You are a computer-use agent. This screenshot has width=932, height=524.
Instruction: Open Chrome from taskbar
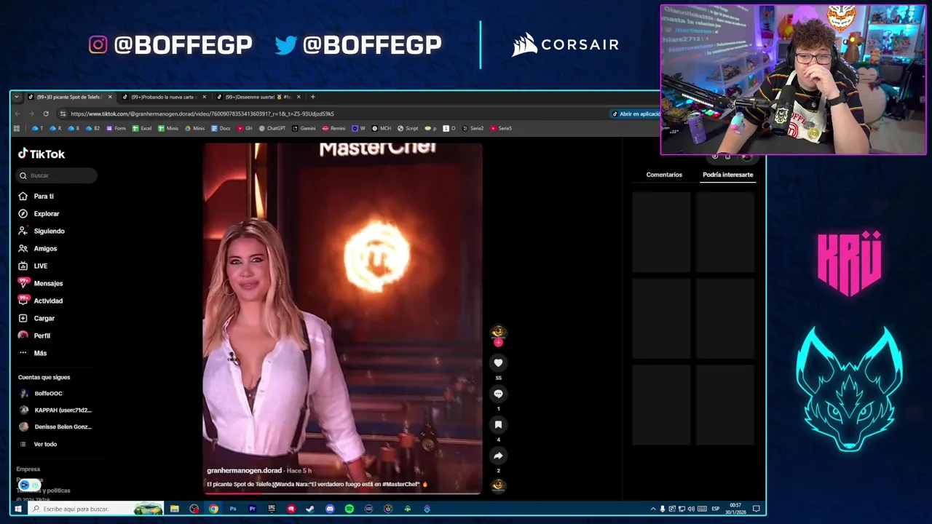(213, 509)
